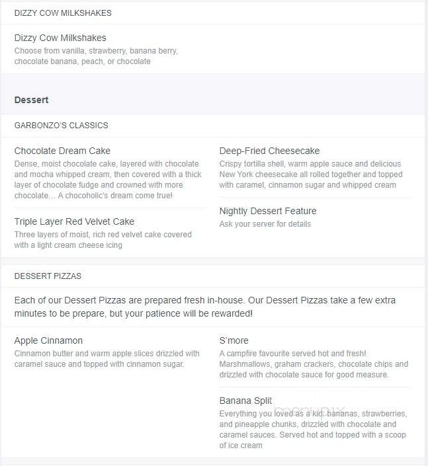Click the Red Velvet Cake description
This screenshot has width=428, height=466.
103,240
